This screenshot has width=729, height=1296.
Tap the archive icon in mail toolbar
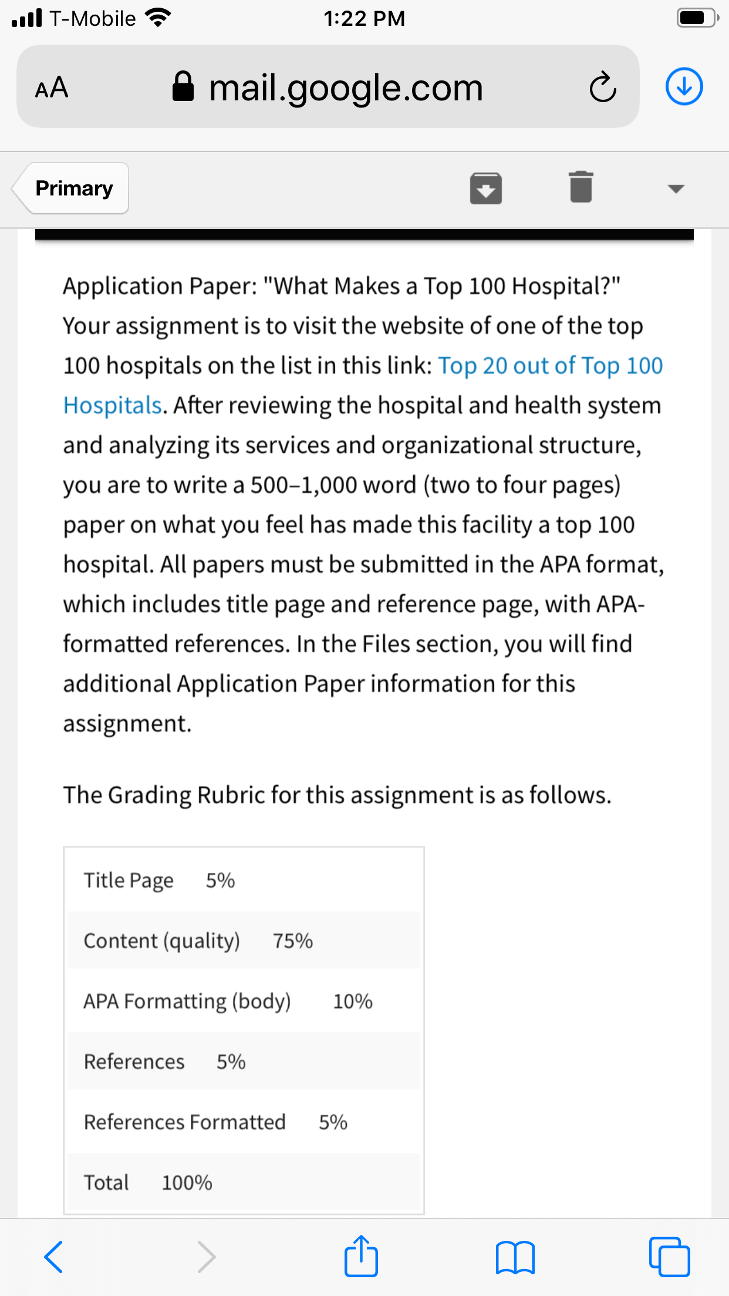[x=486, y=188]
